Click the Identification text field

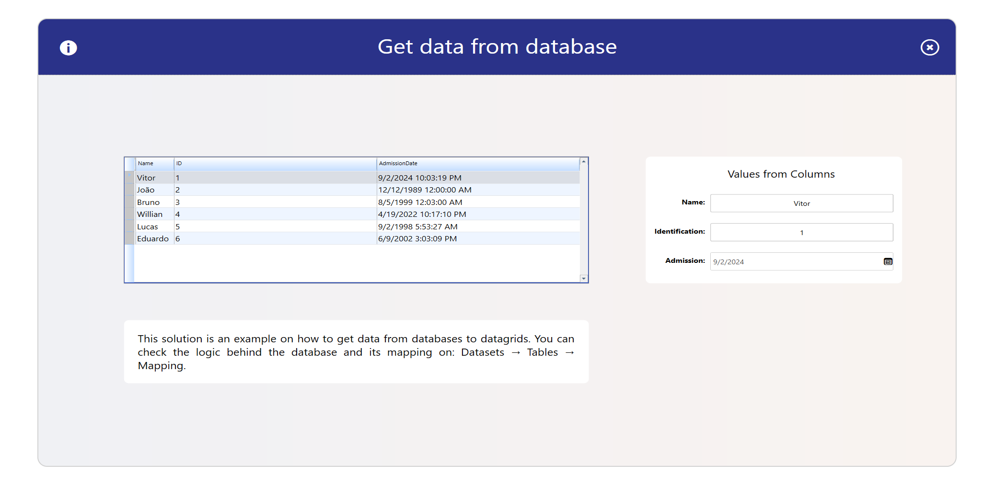point(801,233)
